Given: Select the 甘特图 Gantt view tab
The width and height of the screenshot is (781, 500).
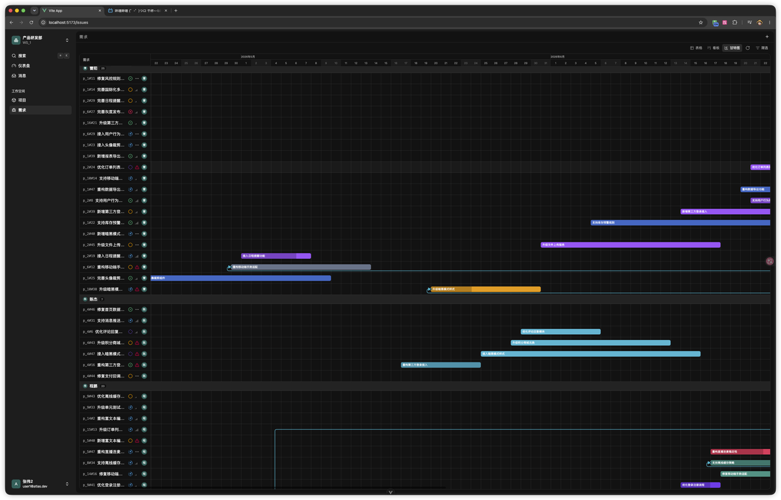Looking at the screenshot, I should point(733,48).
